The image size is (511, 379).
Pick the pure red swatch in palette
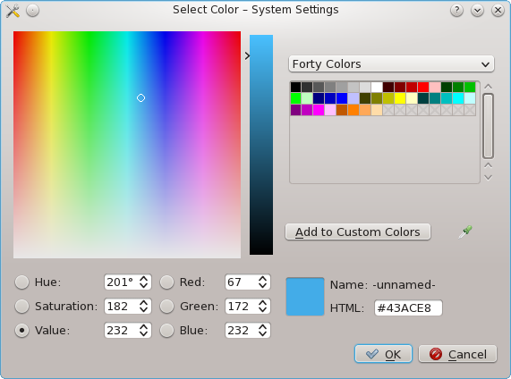423,88
